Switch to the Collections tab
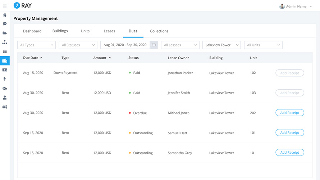The width and height of the screenshot is (320, 180). 159,31
